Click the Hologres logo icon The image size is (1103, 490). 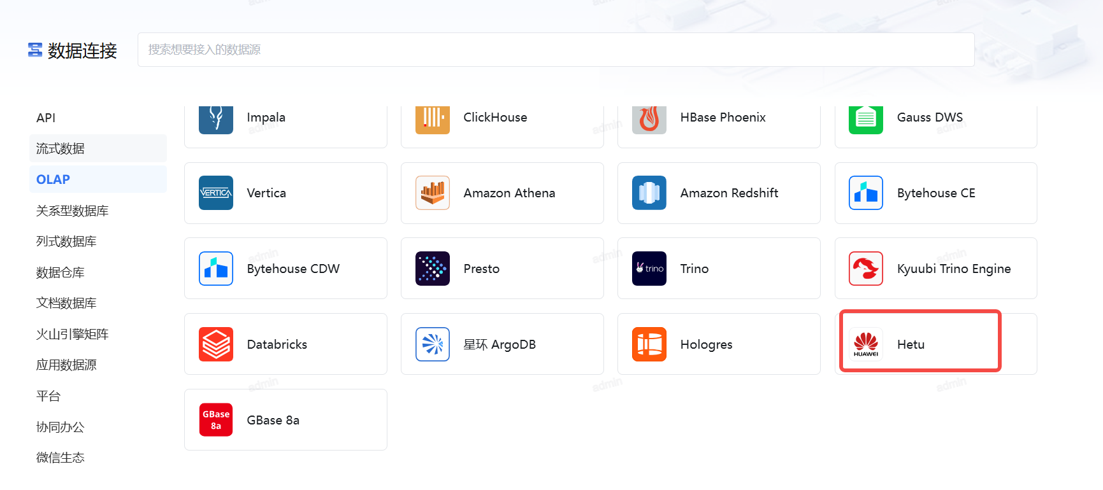[649, 344]
